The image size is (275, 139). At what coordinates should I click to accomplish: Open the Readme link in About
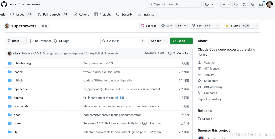click(x=206, y=63)
